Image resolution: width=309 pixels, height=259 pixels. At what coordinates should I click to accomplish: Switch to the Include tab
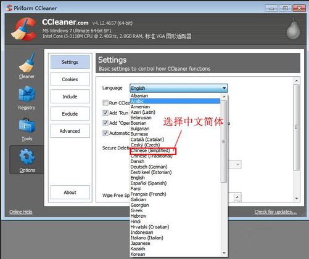pos(70,97)
